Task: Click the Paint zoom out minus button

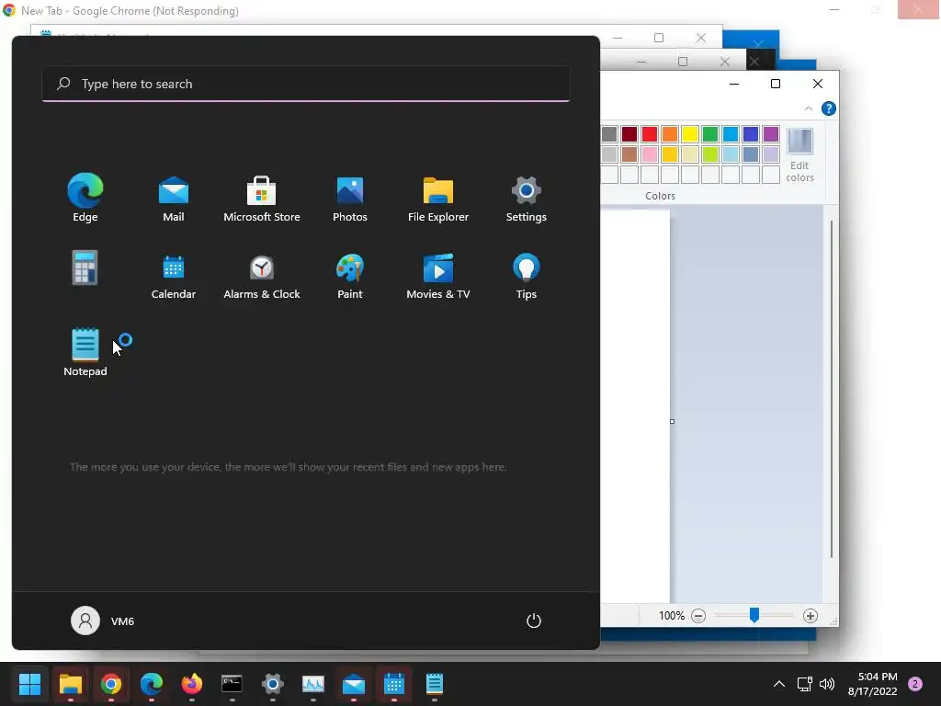Action: (698, 616)
